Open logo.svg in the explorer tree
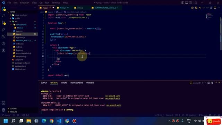The height and width of the screenshot is (125, 222). pyautogui.click(x=23, y=50)
